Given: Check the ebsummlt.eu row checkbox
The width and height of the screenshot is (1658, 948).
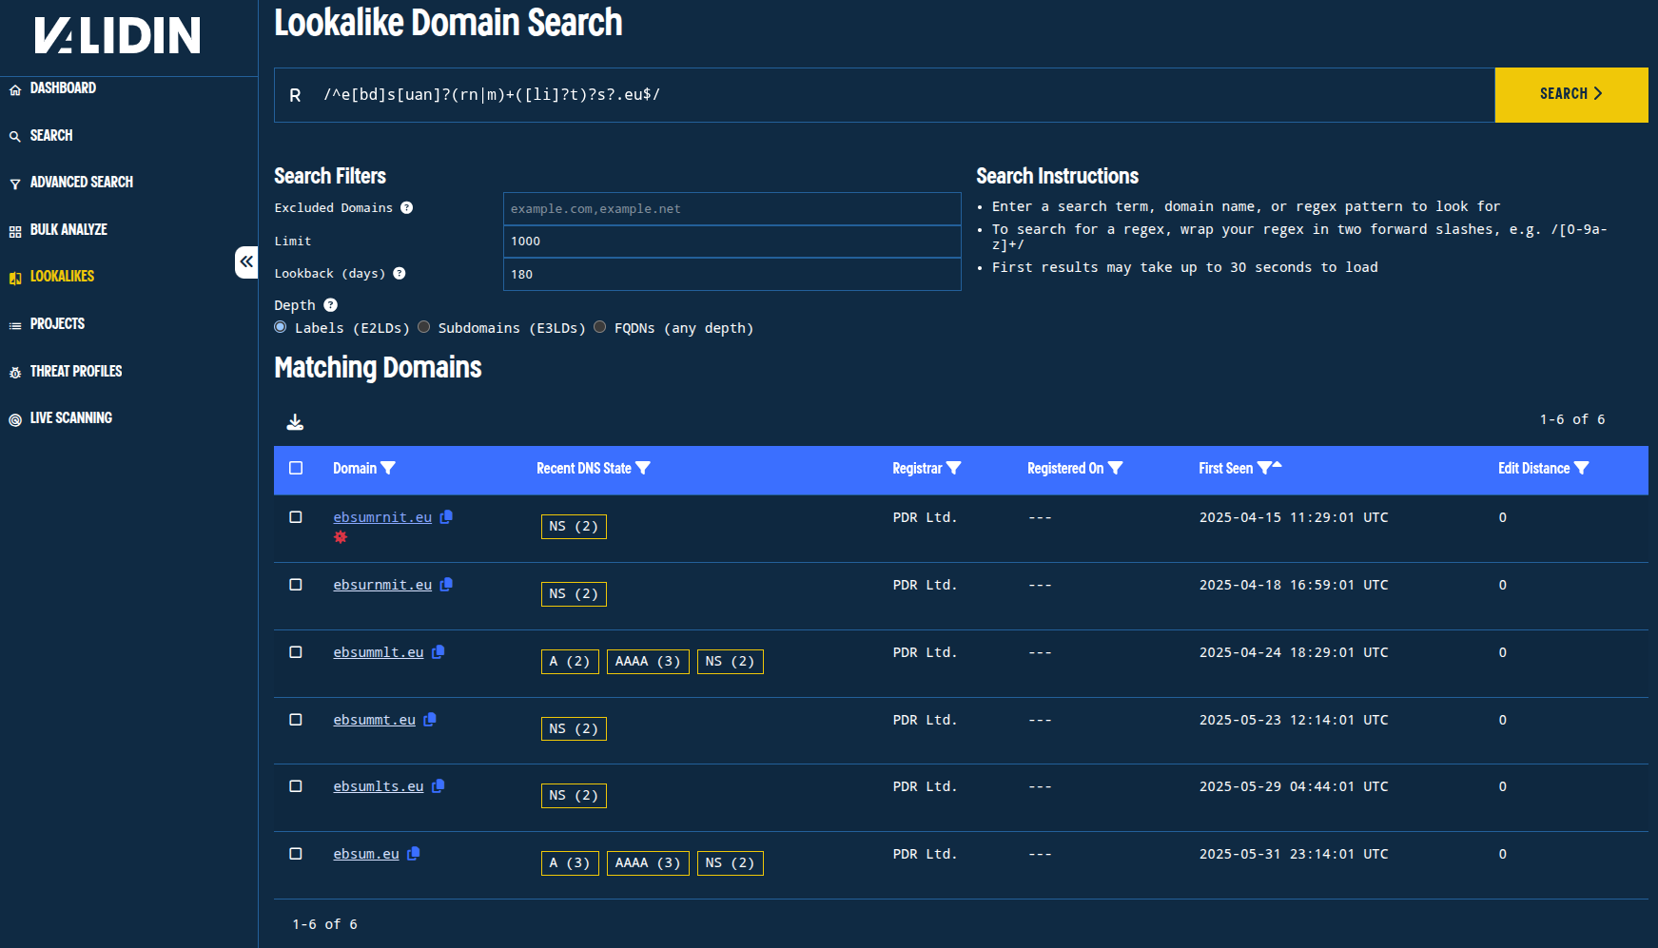Looking at the screenshot, I should [x=296, y=652].
